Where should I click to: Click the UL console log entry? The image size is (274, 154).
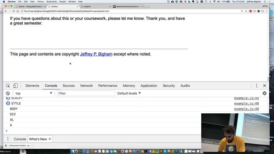[12, 120]
